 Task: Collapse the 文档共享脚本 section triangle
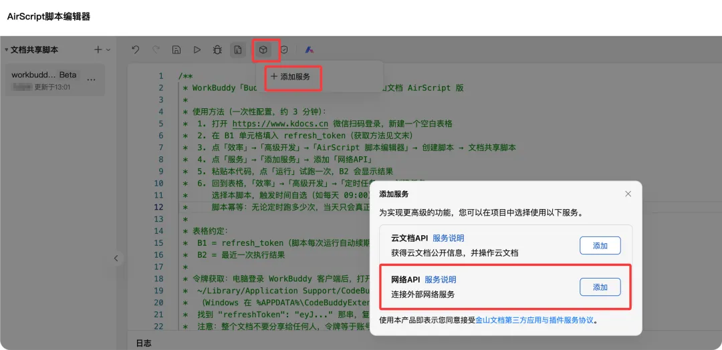(7, 49)
